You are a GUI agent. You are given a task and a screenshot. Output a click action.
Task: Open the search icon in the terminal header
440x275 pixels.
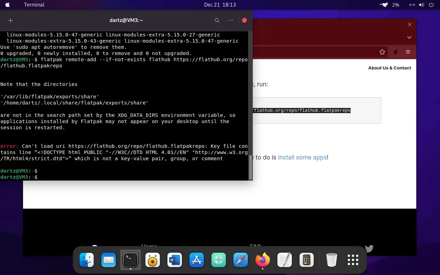[217, 20]
